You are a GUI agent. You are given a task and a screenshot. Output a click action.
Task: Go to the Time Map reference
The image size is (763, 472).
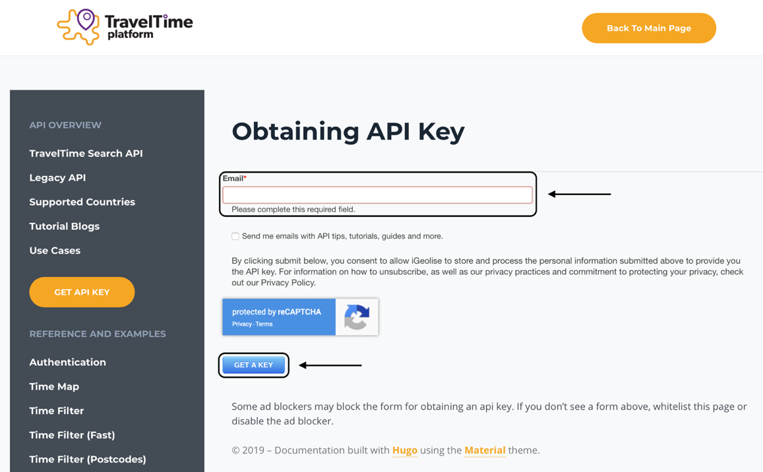coord(54,386)
